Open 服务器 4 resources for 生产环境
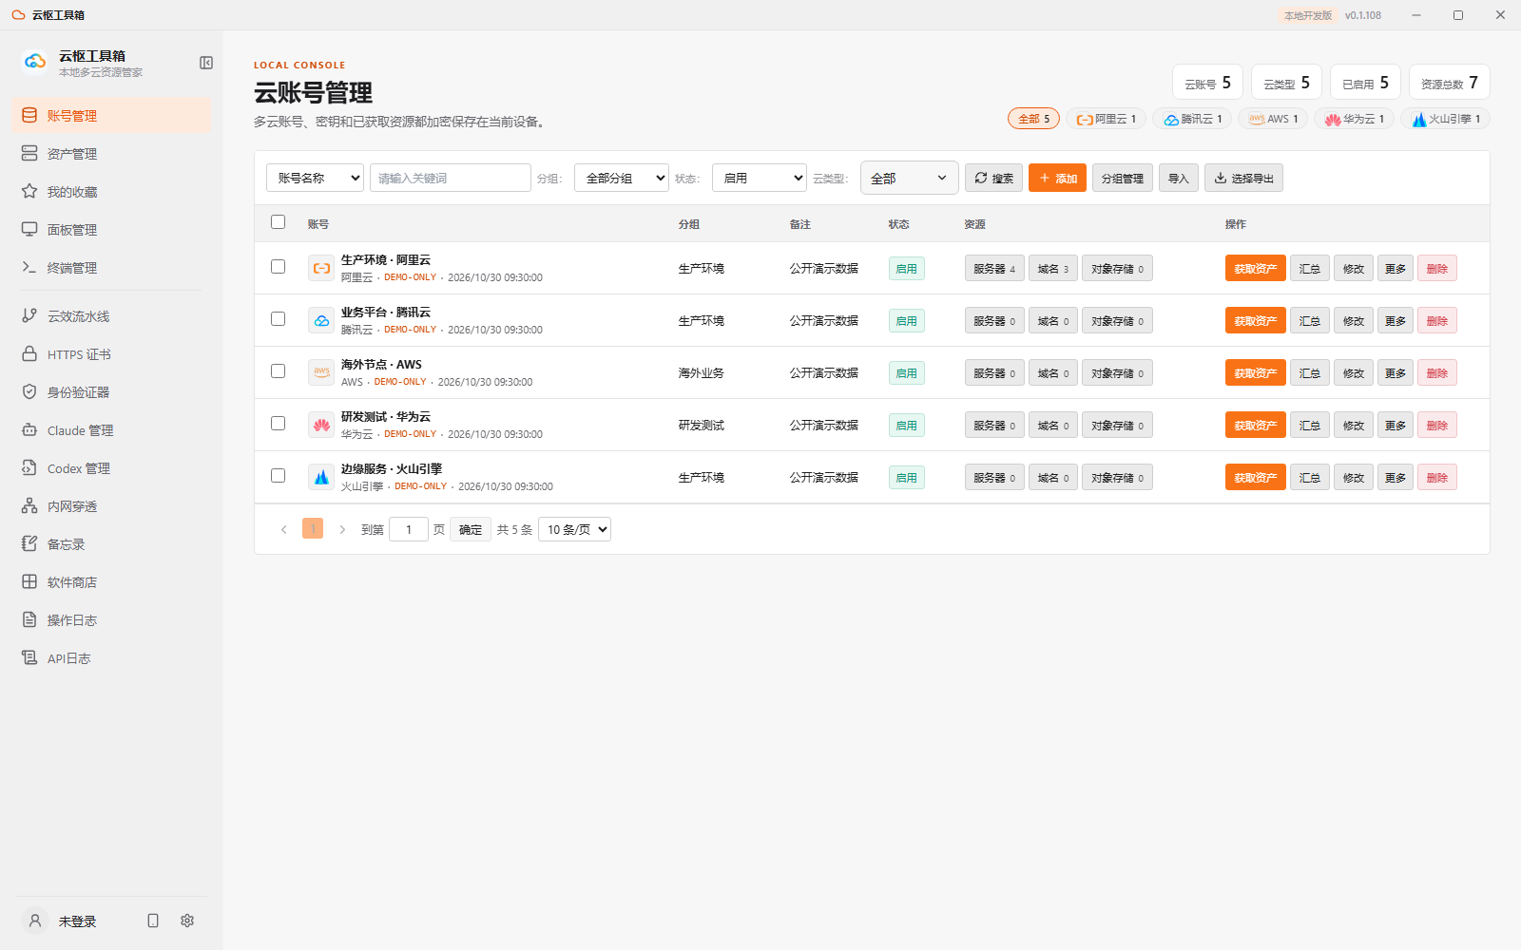1521x950 pixels. 994,268
